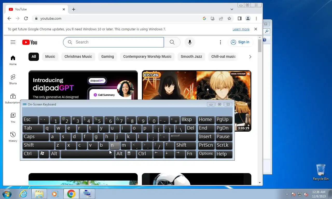Open Chrome profile avatar
The height and width of the screenshot is (199, 332).
248,18
